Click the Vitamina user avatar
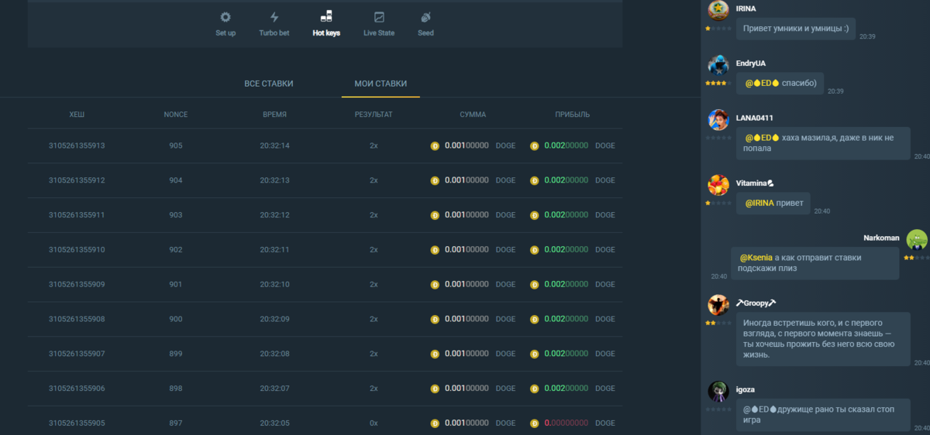The height and width of the screenshot is (435, 930). (718, 185)
